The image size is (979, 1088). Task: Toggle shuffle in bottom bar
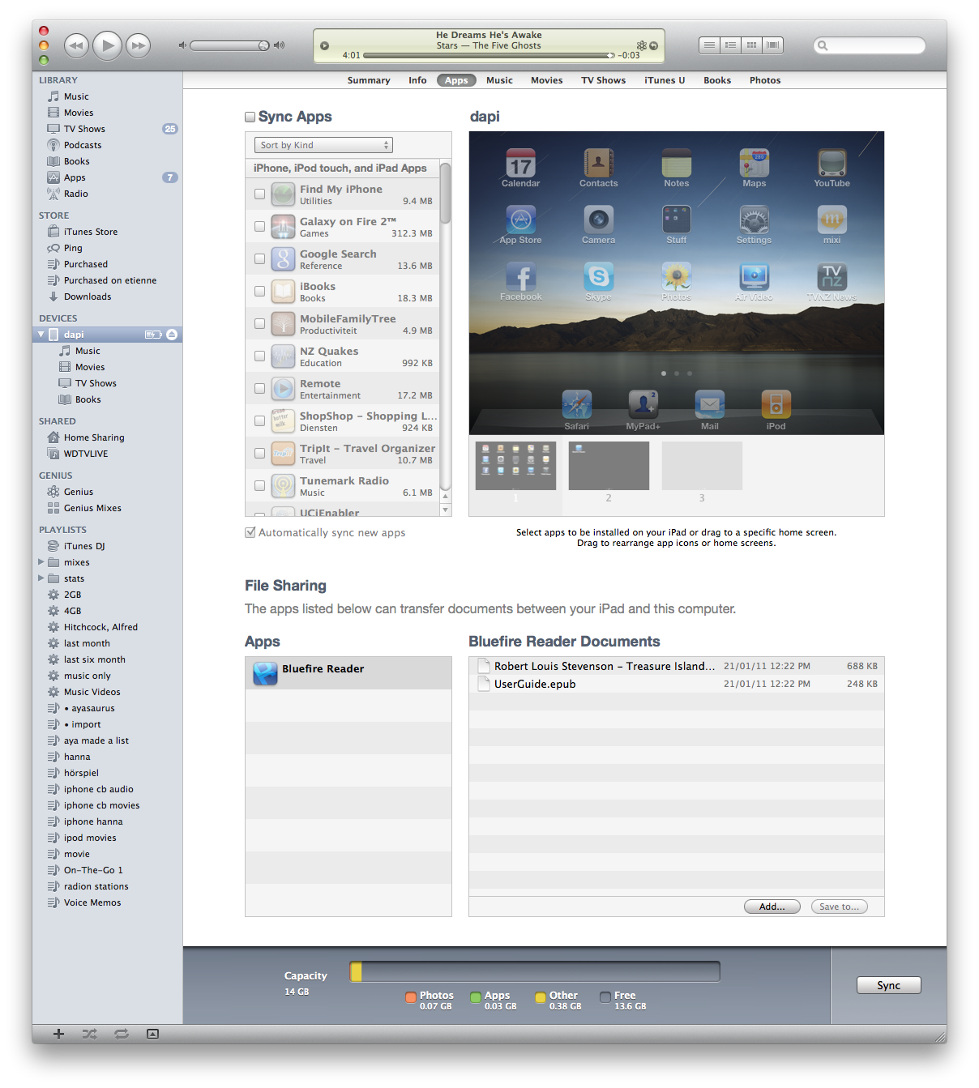(89, 1034)
